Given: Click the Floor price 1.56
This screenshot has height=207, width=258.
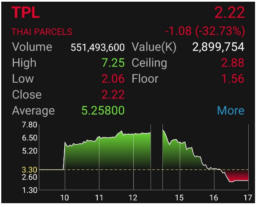Looking at the screenshot, I should pyautogui.click(x=233, y=78).
